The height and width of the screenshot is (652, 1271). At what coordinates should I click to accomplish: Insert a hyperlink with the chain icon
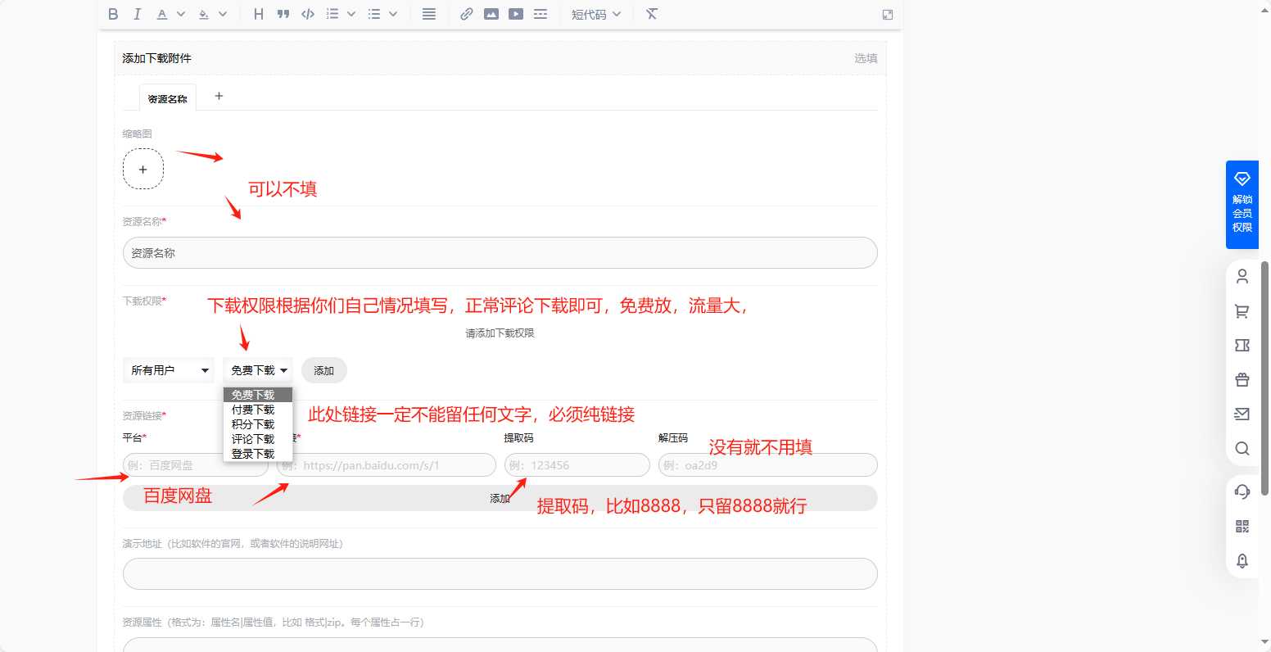pyautogui.click(x=467, y=14)
